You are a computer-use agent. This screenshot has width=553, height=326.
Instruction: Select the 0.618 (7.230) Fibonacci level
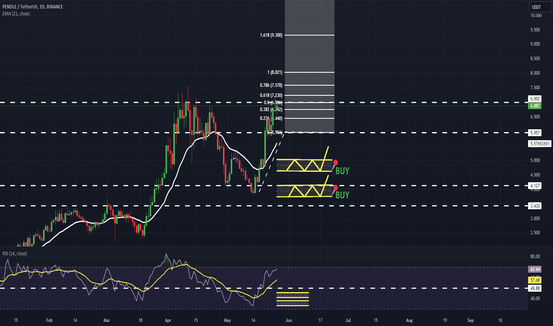271,95
